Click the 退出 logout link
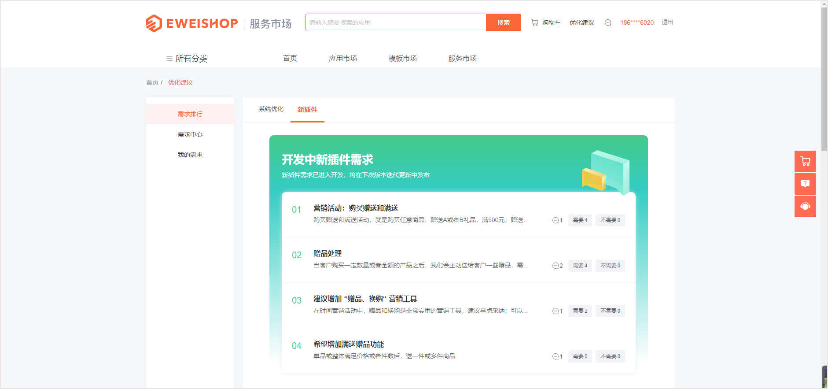The image size is (828, 389). 667,22
